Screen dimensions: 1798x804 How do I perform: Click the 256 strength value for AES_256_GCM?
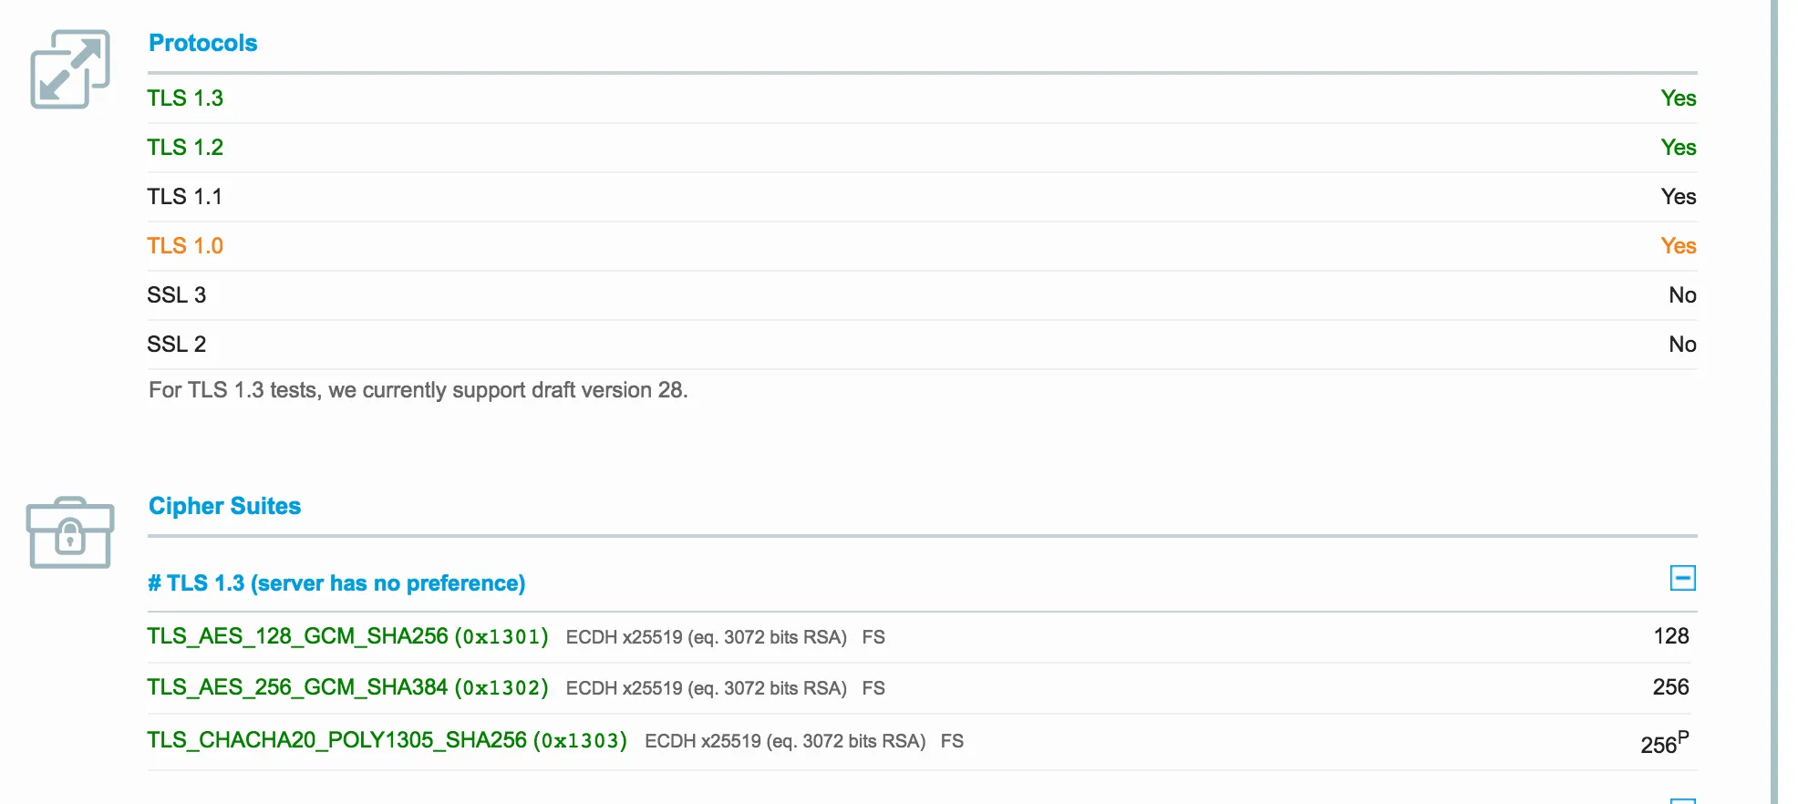tap(1671, 687)
